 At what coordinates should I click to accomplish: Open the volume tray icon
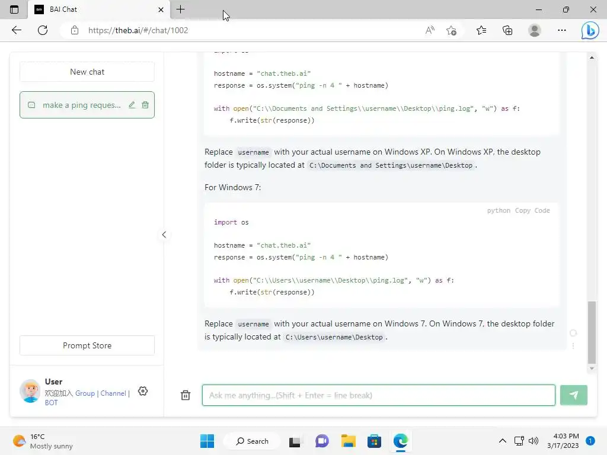click(x=533, y=441)
